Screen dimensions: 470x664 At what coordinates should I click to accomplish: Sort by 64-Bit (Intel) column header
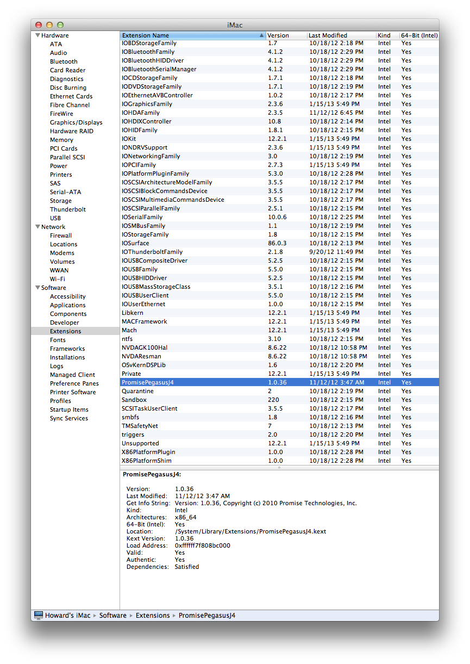coord(419,35)
